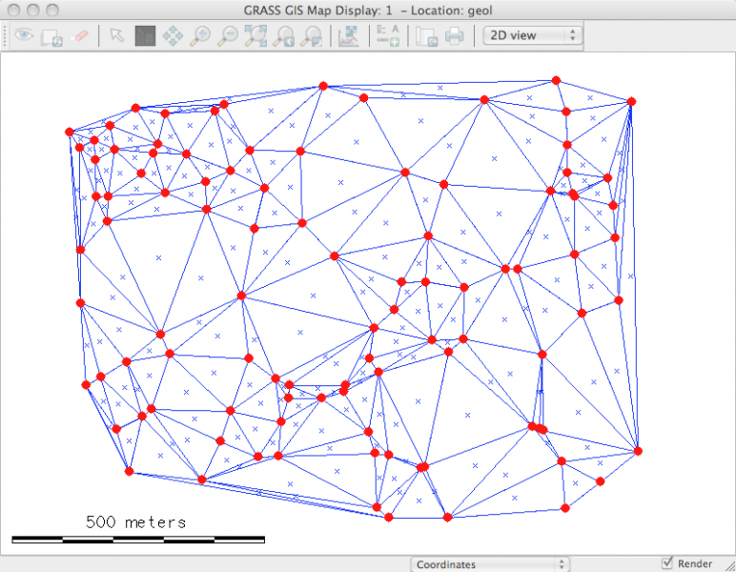Click the Zoom to extent icon
736x572 pixels.
pos(256,35)
